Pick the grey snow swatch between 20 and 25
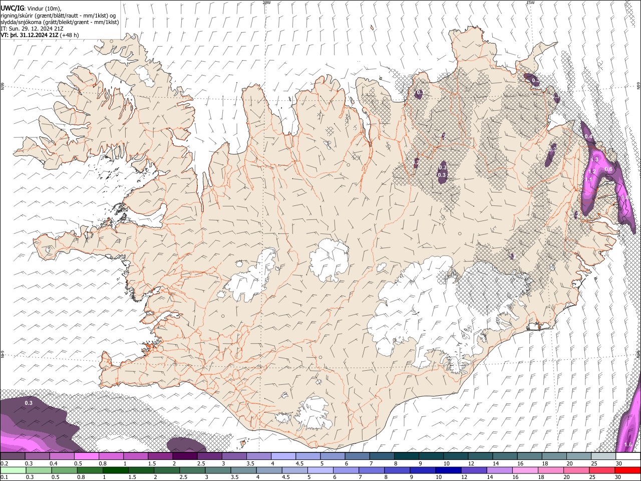This screenshot has width=641, height=481. tap(579, 456)
